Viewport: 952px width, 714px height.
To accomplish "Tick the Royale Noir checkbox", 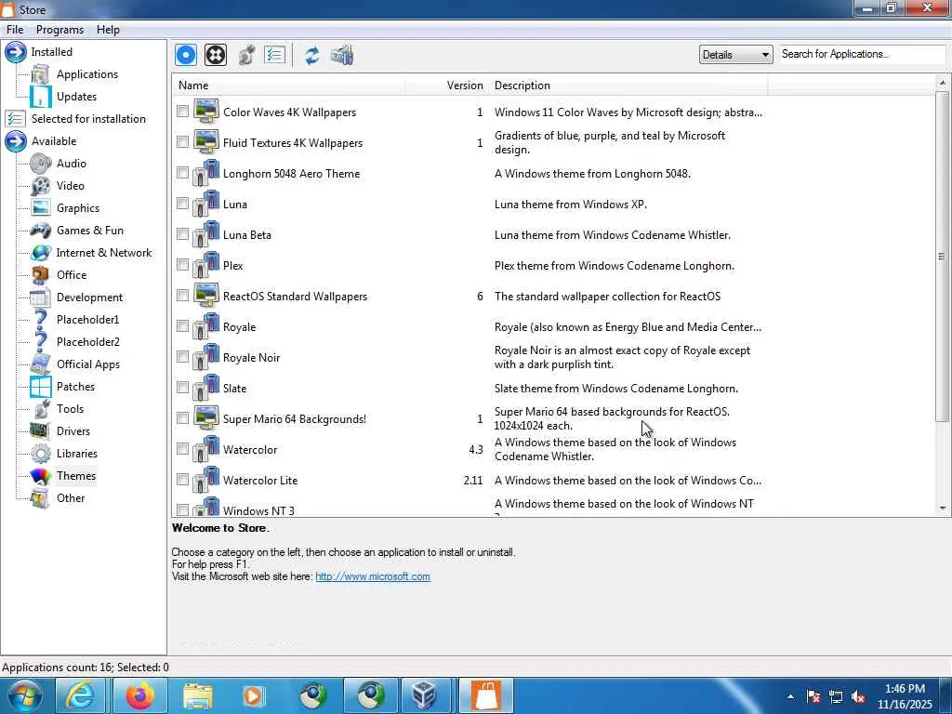I will 183,356.
